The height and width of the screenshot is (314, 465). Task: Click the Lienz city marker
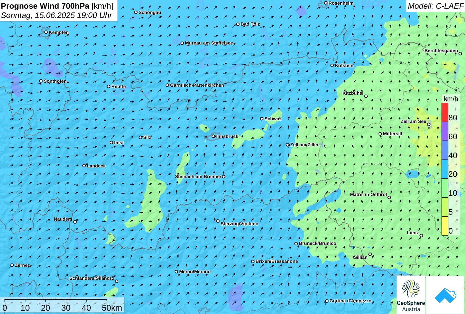pos(421,236)
